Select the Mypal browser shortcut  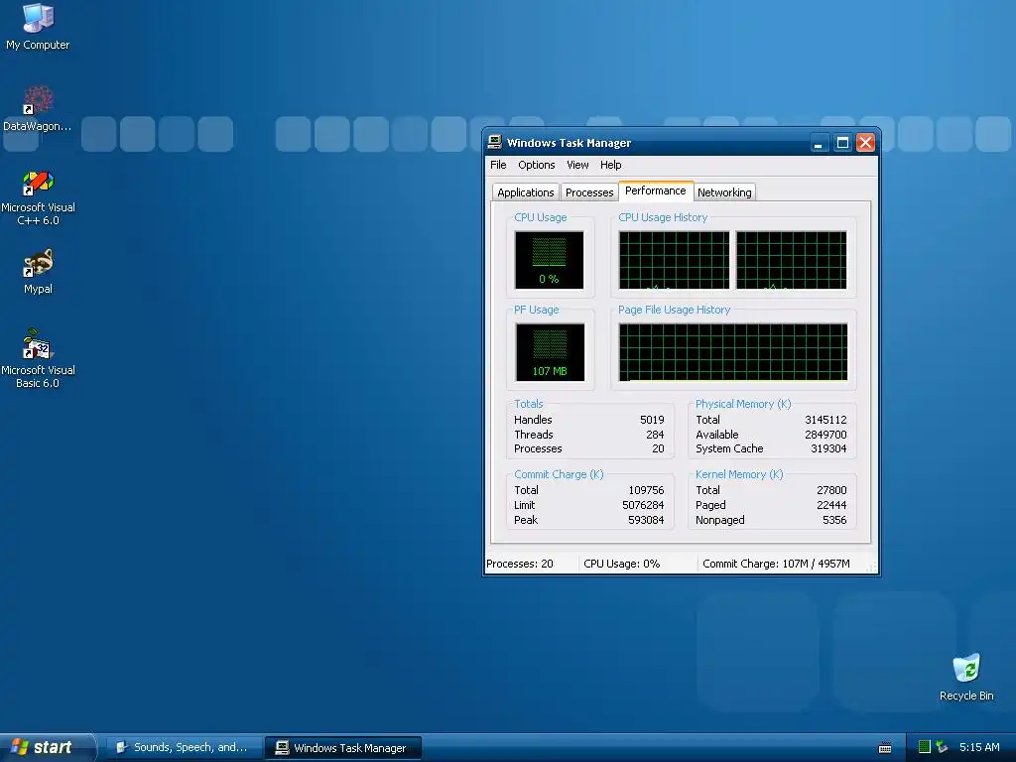coord(39,272)
